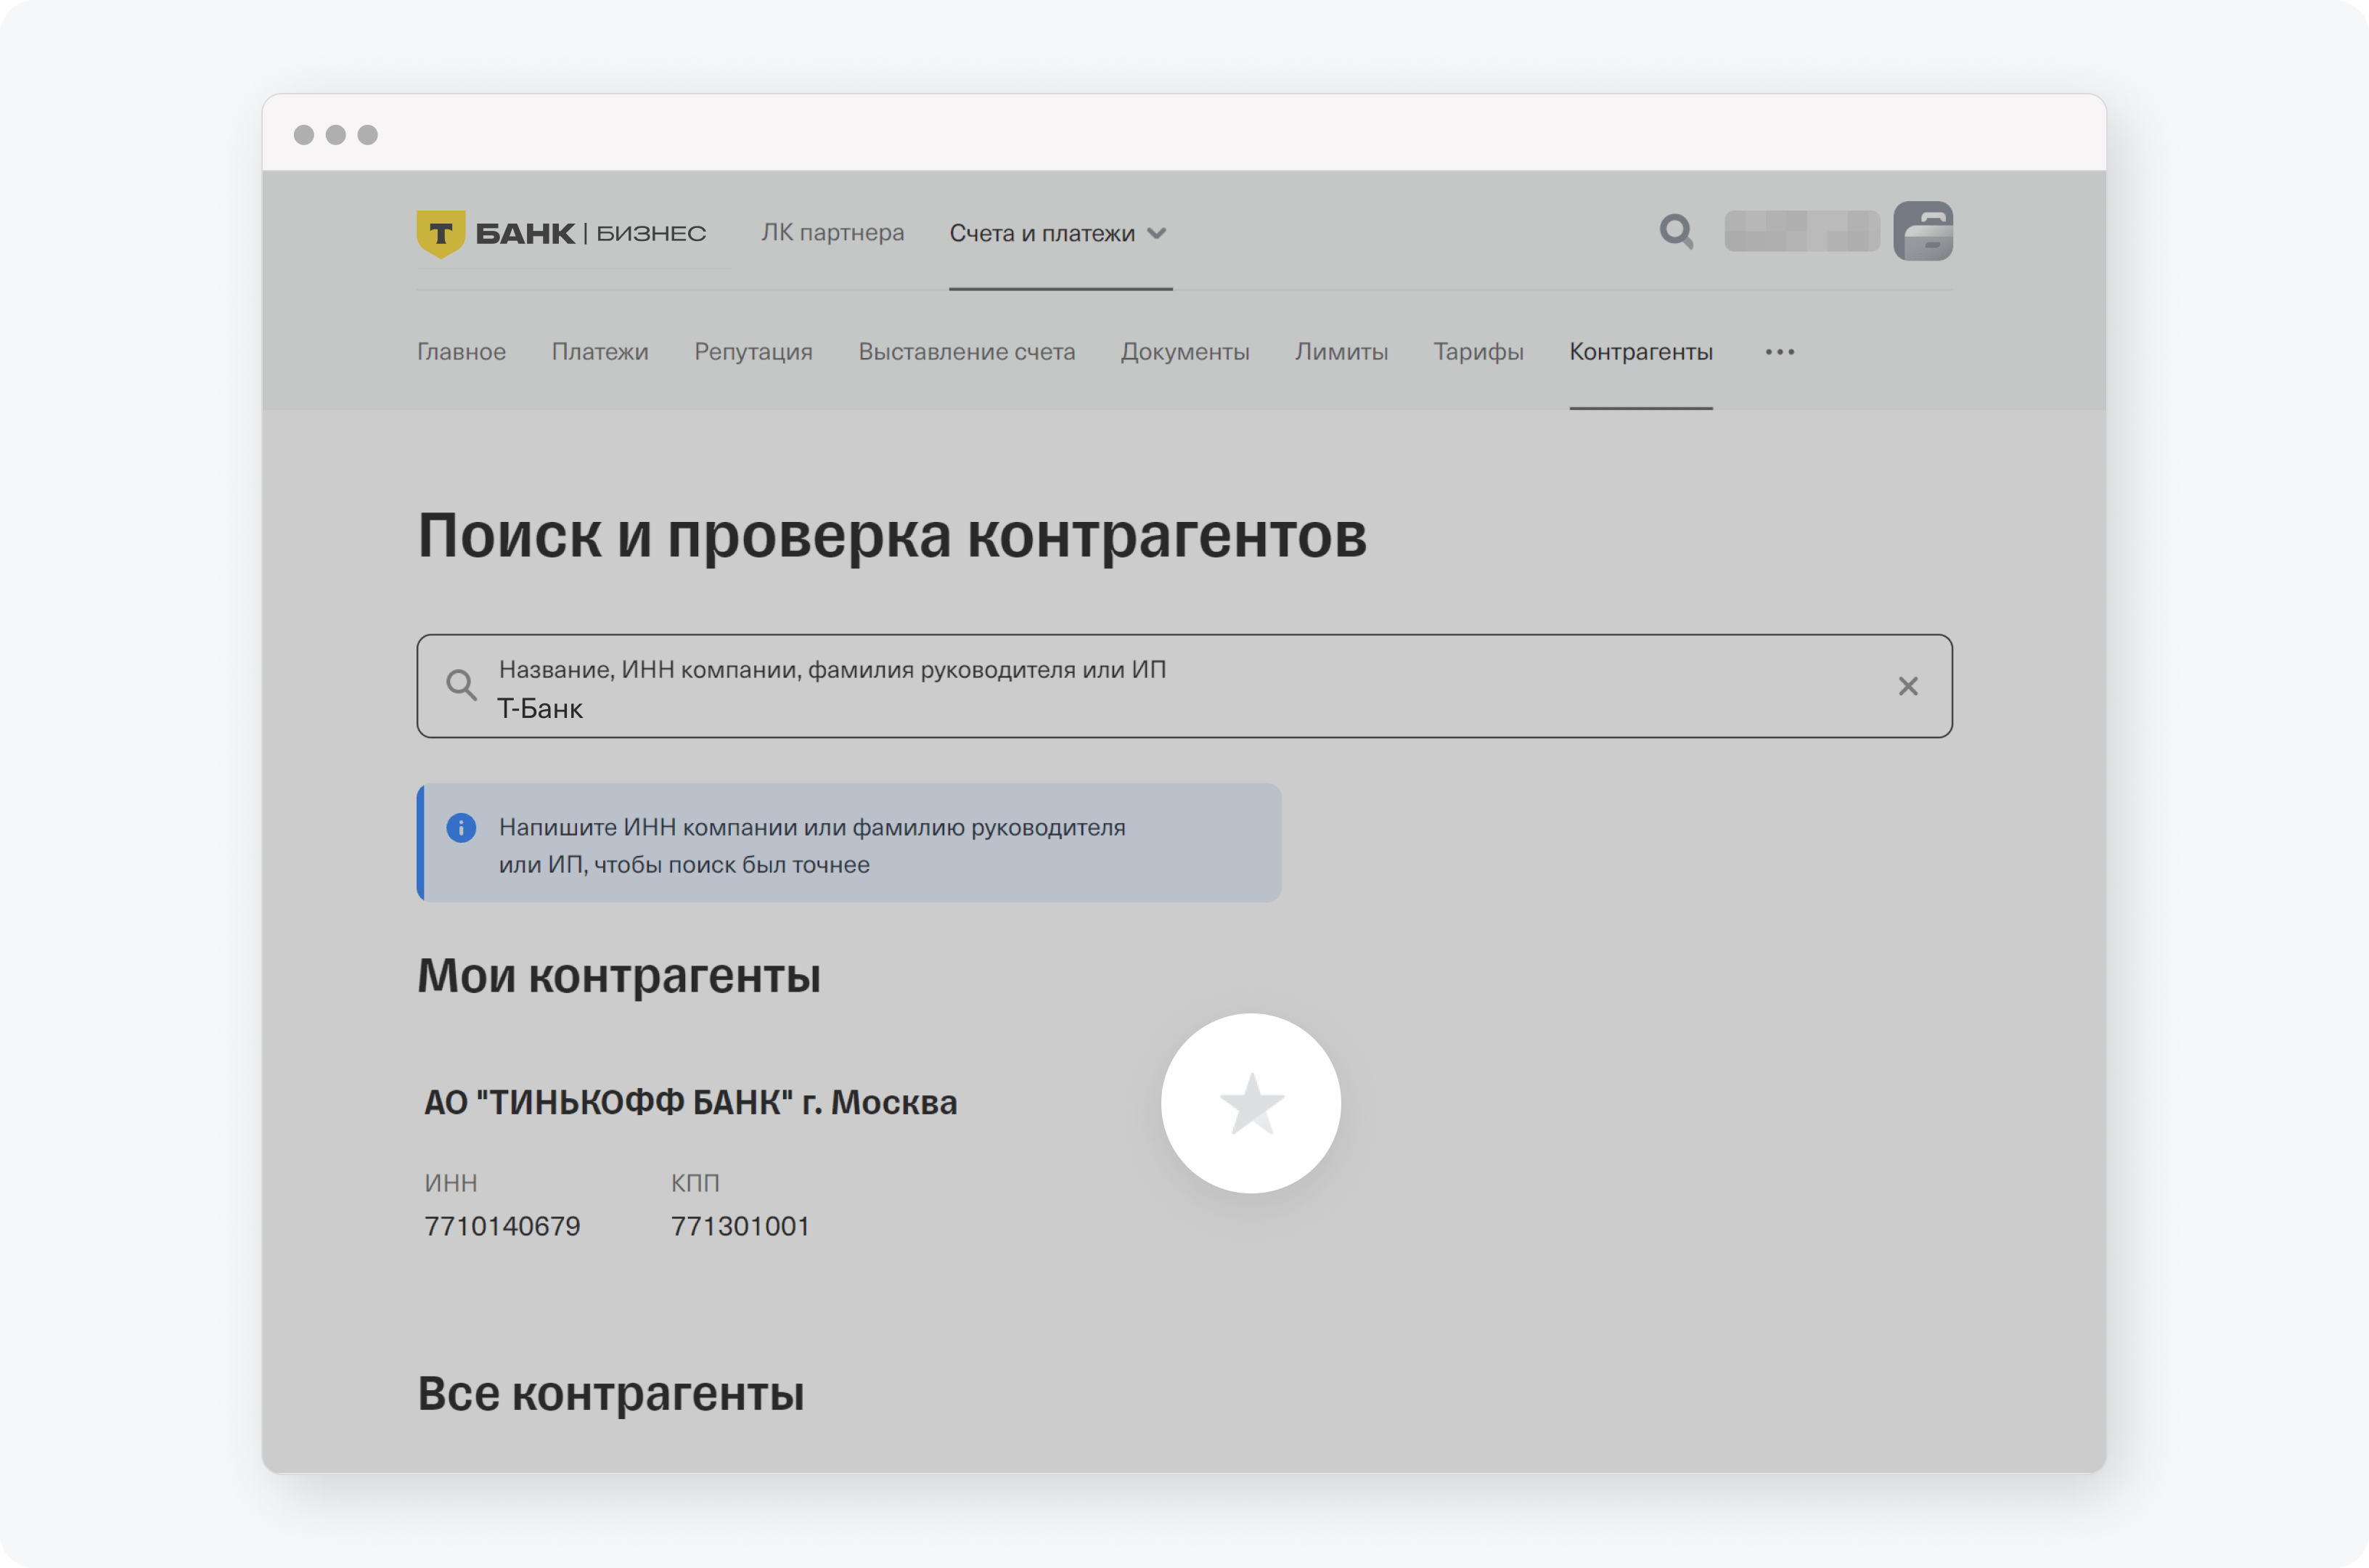The height and width of the screenshot is (1568, 2369).
Task: Select the Контрагенты tab
Action: (x=1641, y=352)
